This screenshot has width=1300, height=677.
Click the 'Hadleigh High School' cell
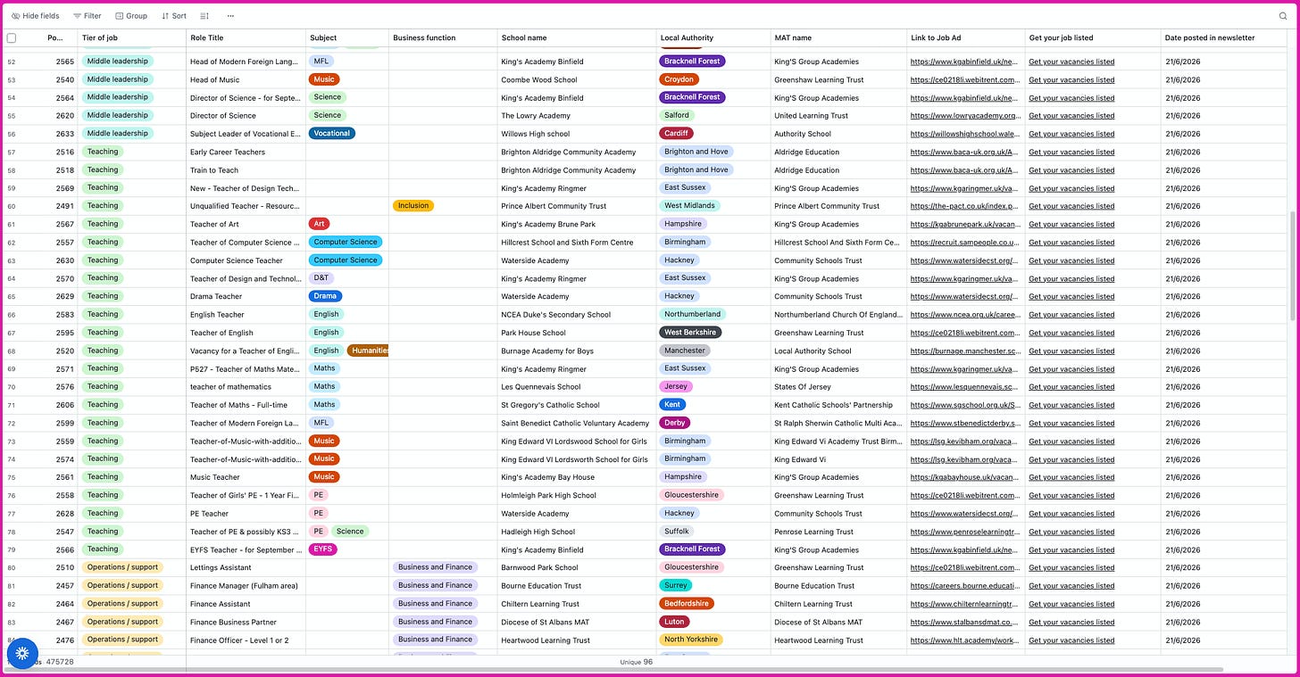pos(577,532)
